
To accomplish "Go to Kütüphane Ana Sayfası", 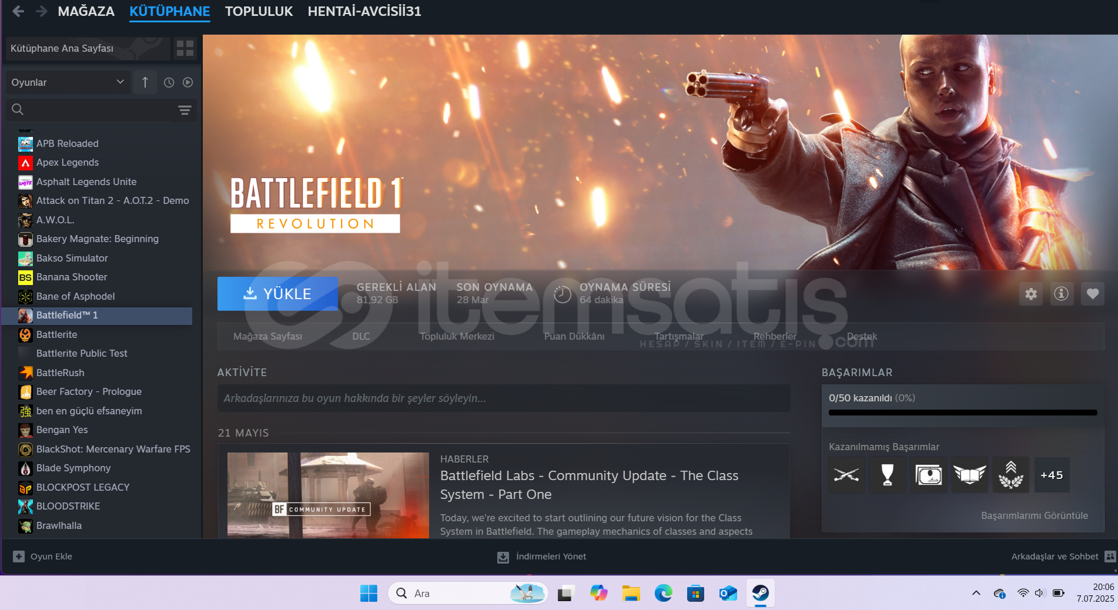I will pos(88,48).
